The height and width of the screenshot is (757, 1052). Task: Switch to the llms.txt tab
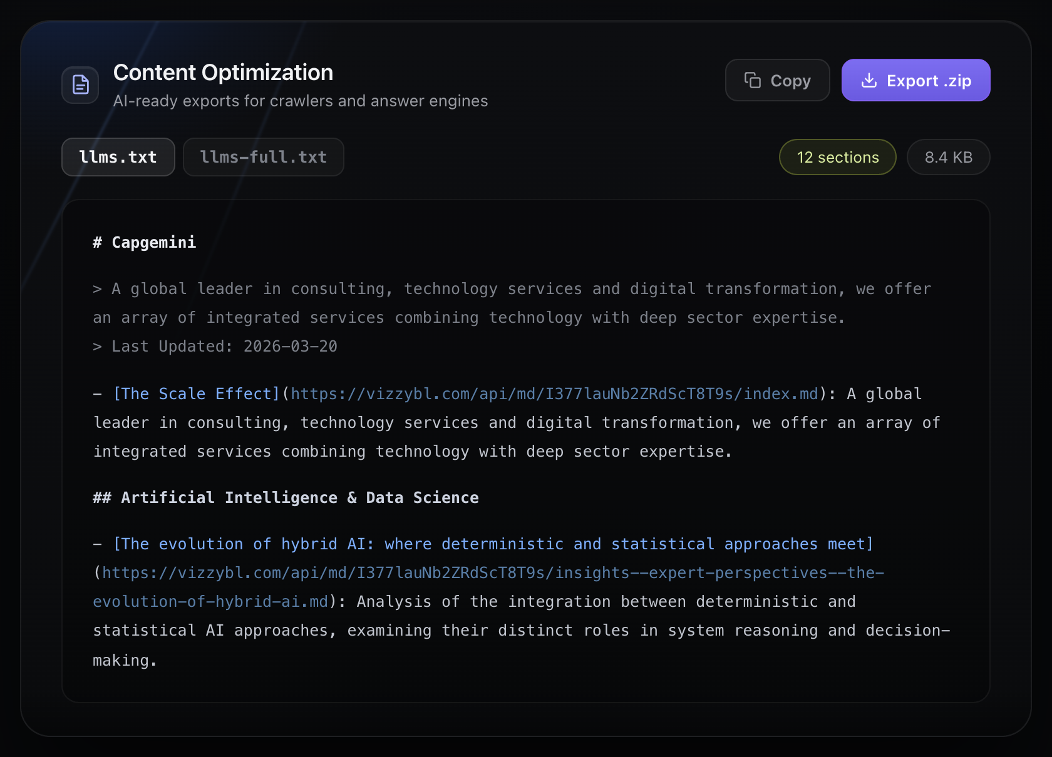[x=118, y=157]
